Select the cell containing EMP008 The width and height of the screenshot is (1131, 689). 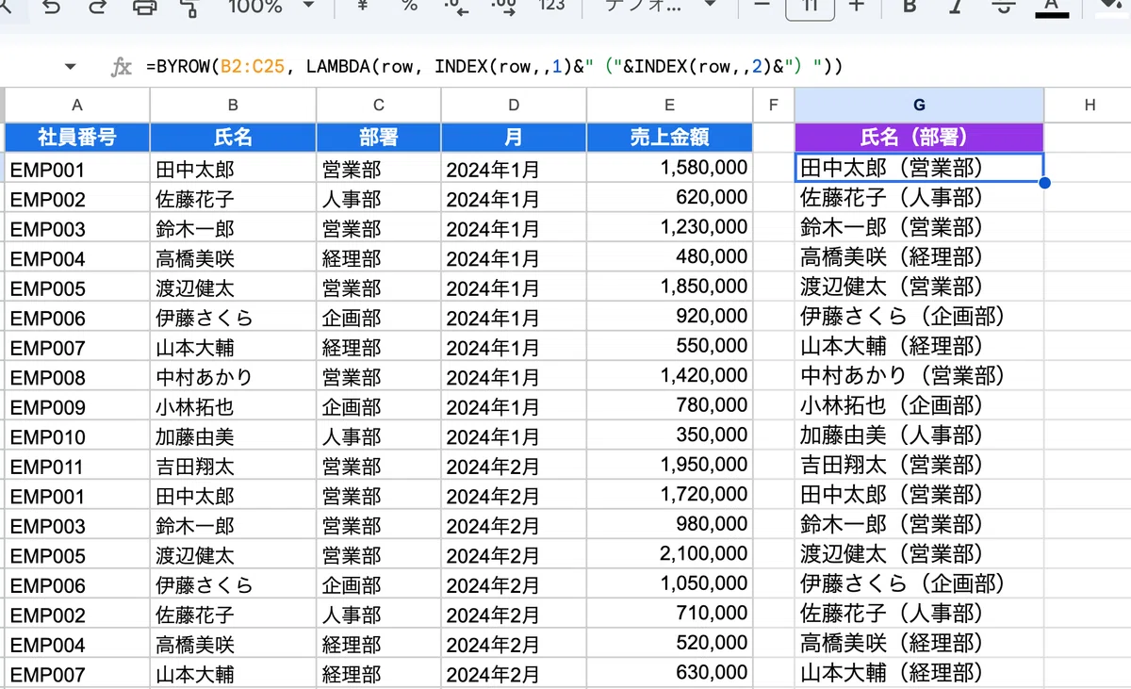(x=76, y=377)
